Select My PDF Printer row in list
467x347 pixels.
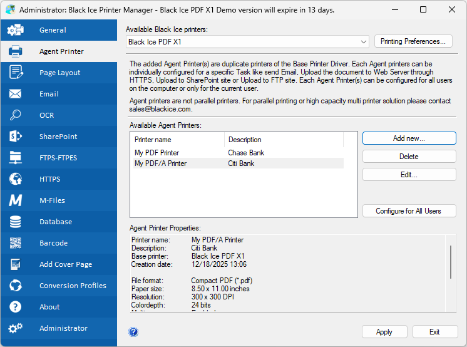[157, 153]
